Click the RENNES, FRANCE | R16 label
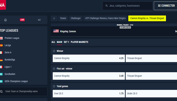 (x=125, y=25)
